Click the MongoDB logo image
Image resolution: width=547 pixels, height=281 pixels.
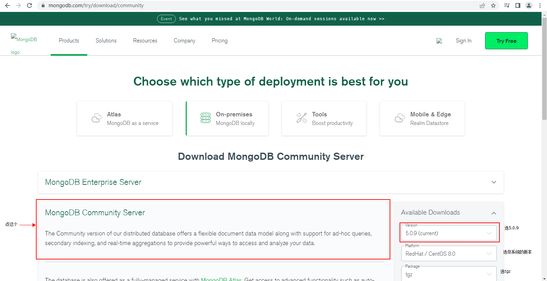24,40
